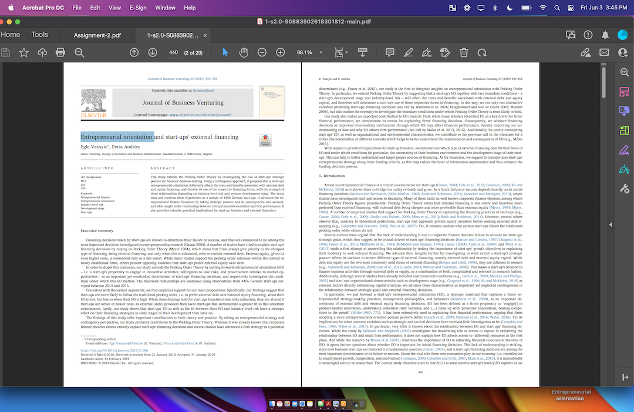The height and width of the screenshot is (412, 634).
Task: Open the right pane search tool
Action: tap(624, 72)
